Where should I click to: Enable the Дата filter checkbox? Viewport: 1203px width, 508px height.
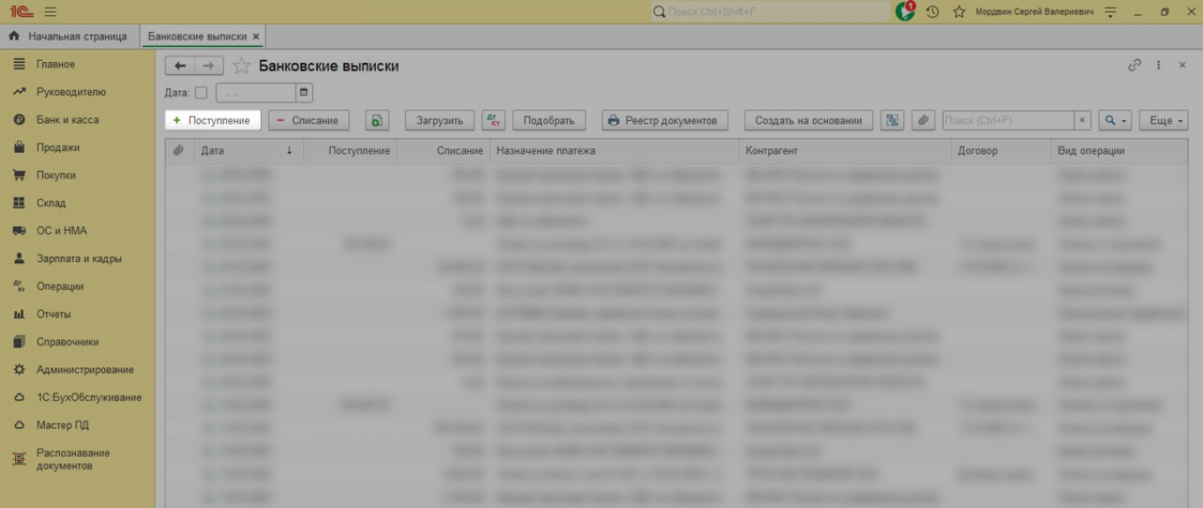pyautogui.click(x=201, y=92)
